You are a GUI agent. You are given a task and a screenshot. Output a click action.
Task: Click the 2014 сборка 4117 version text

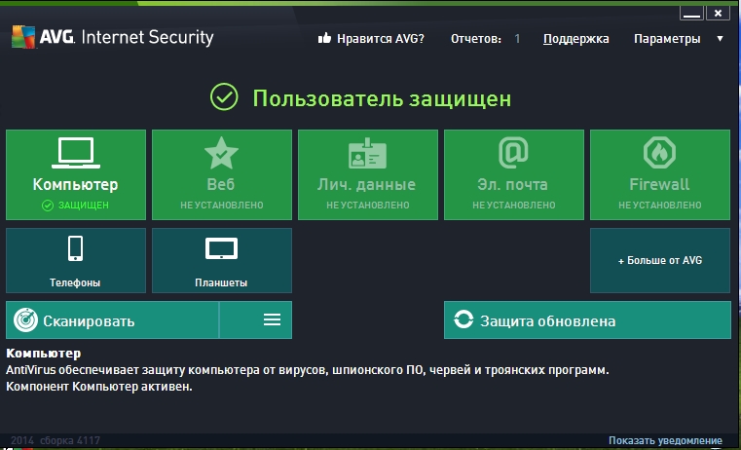[x=56, y=440]
